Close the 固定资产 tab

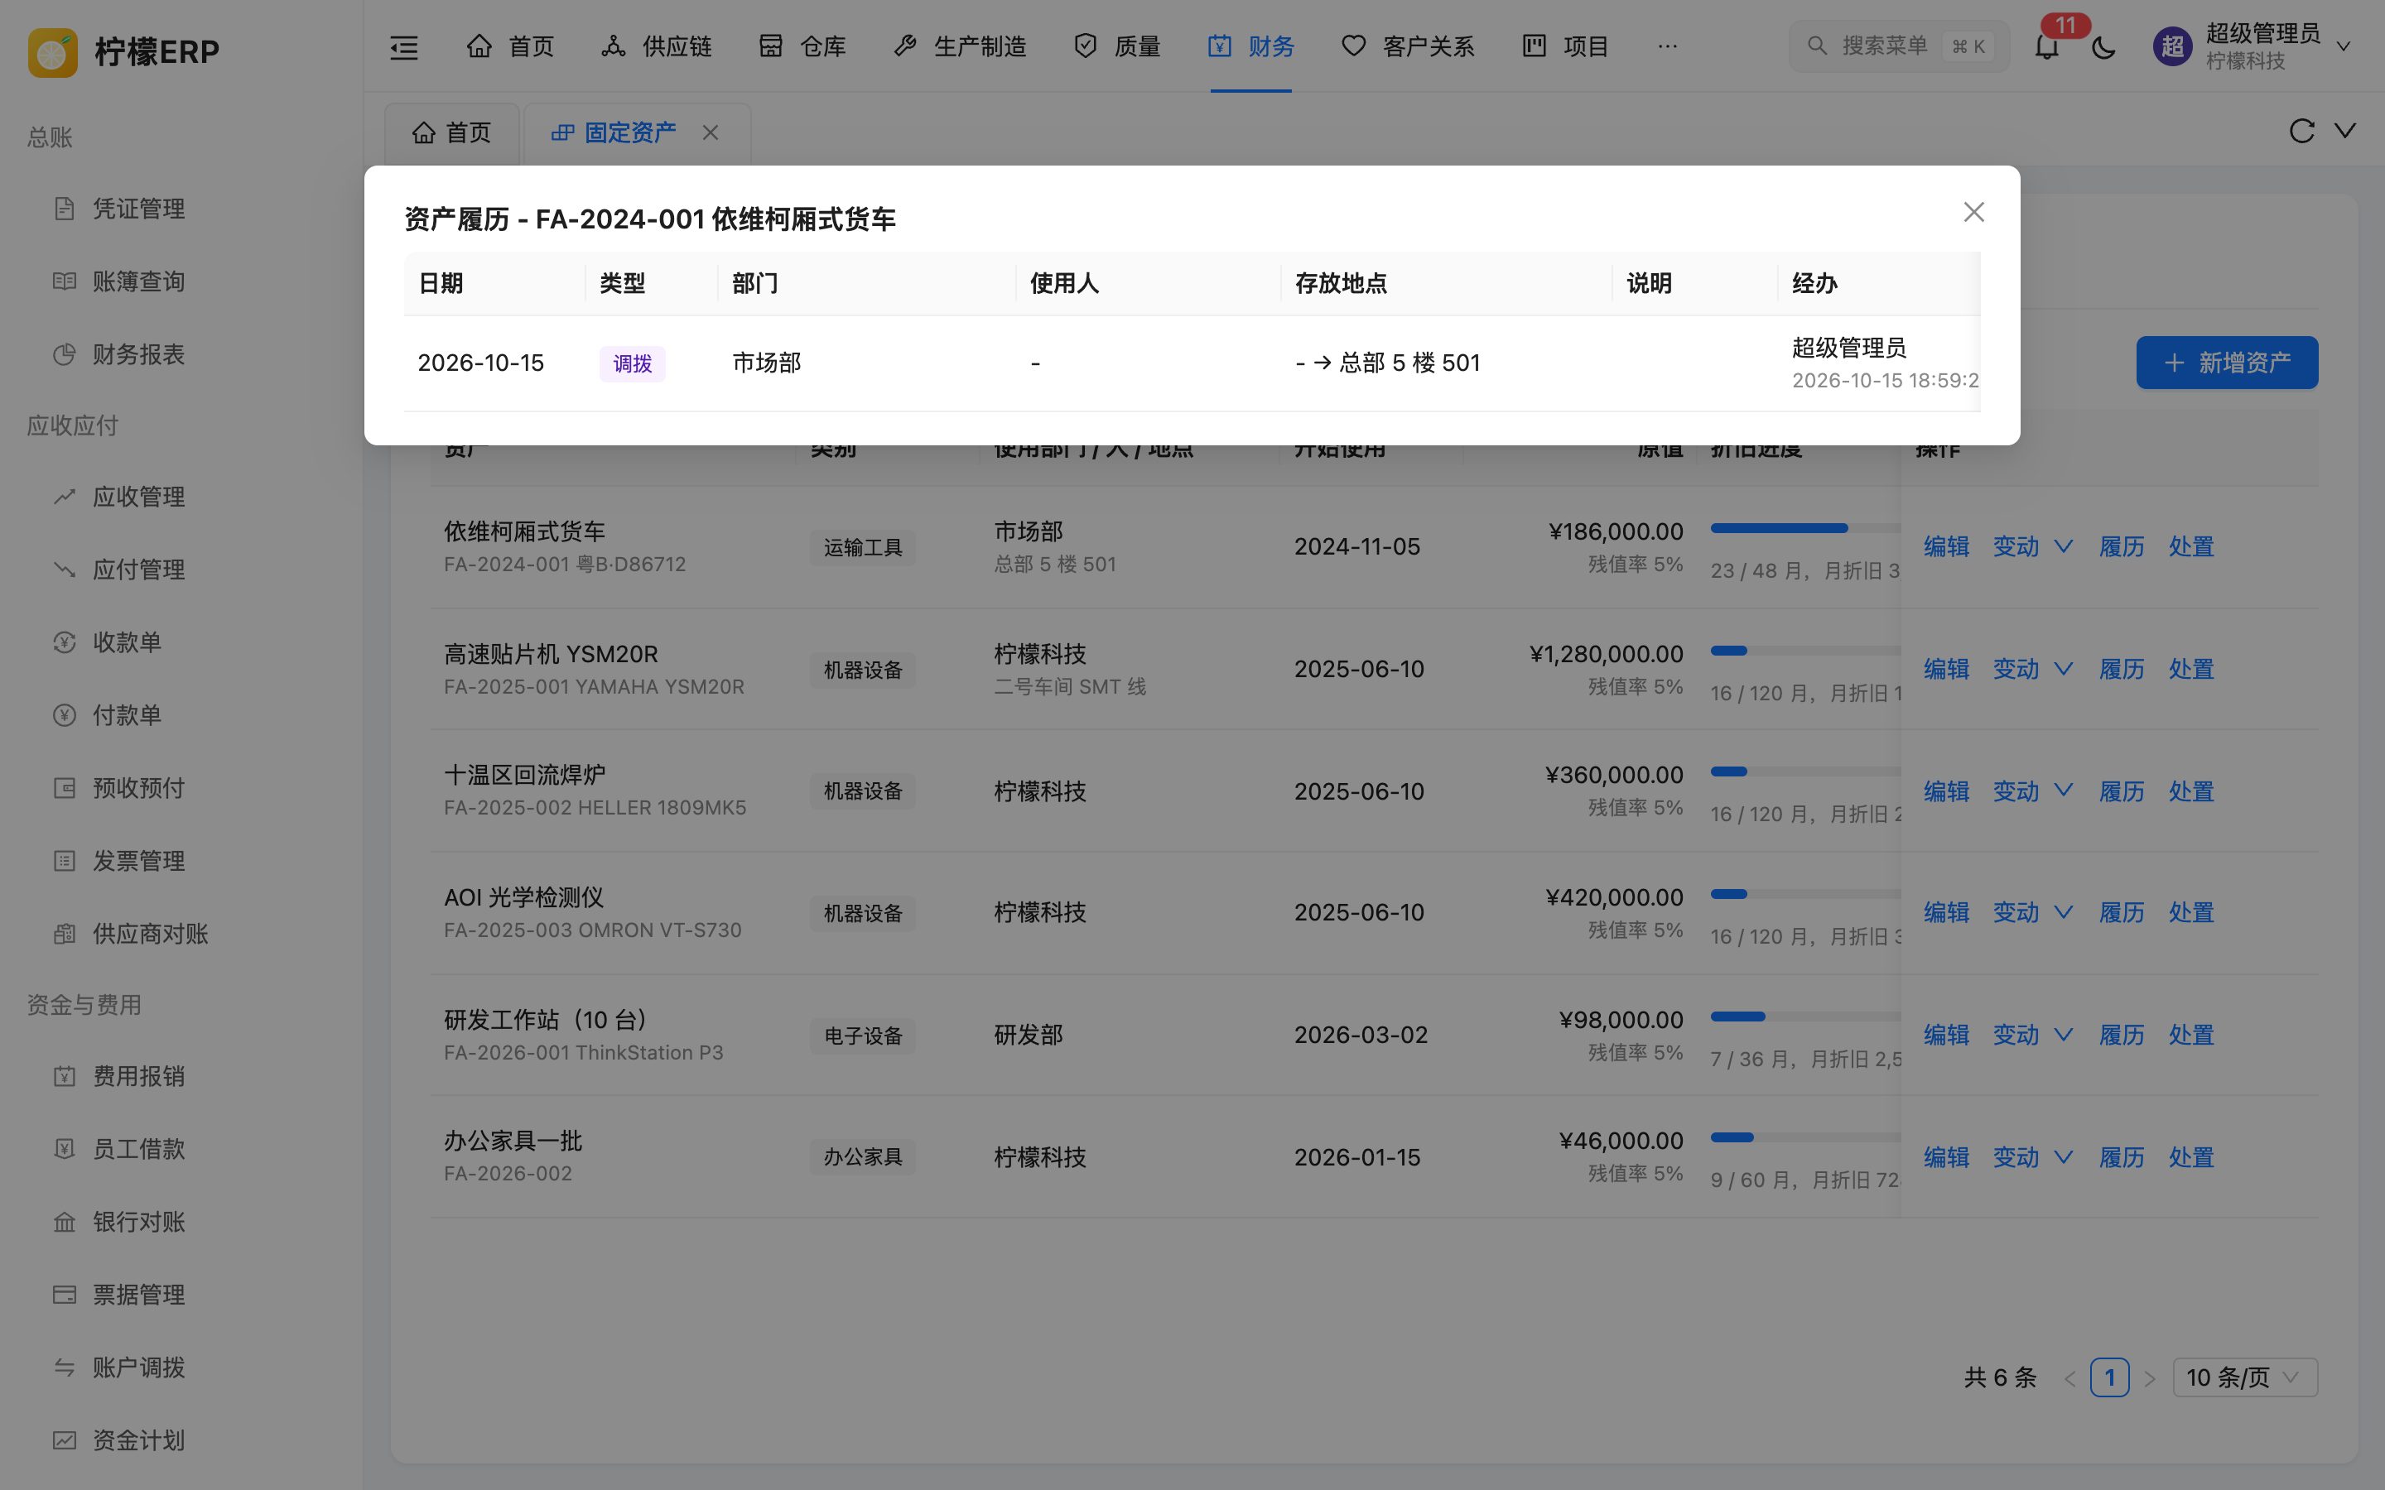pos(711,132)
